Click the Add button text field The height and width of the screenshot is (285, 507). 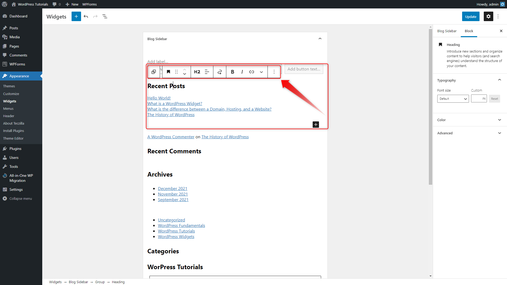pos(304,69)
